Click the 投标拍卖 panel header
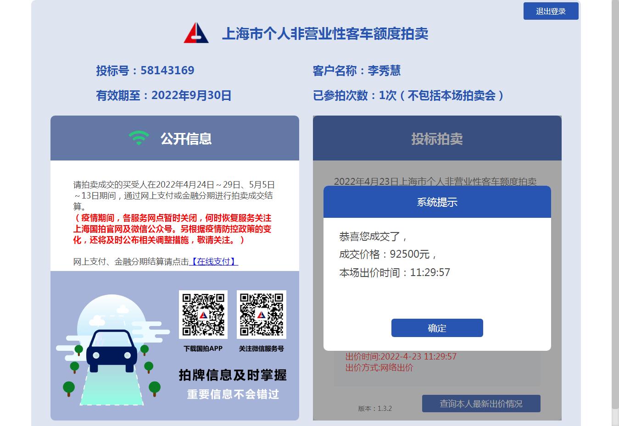 coord(437,138)
